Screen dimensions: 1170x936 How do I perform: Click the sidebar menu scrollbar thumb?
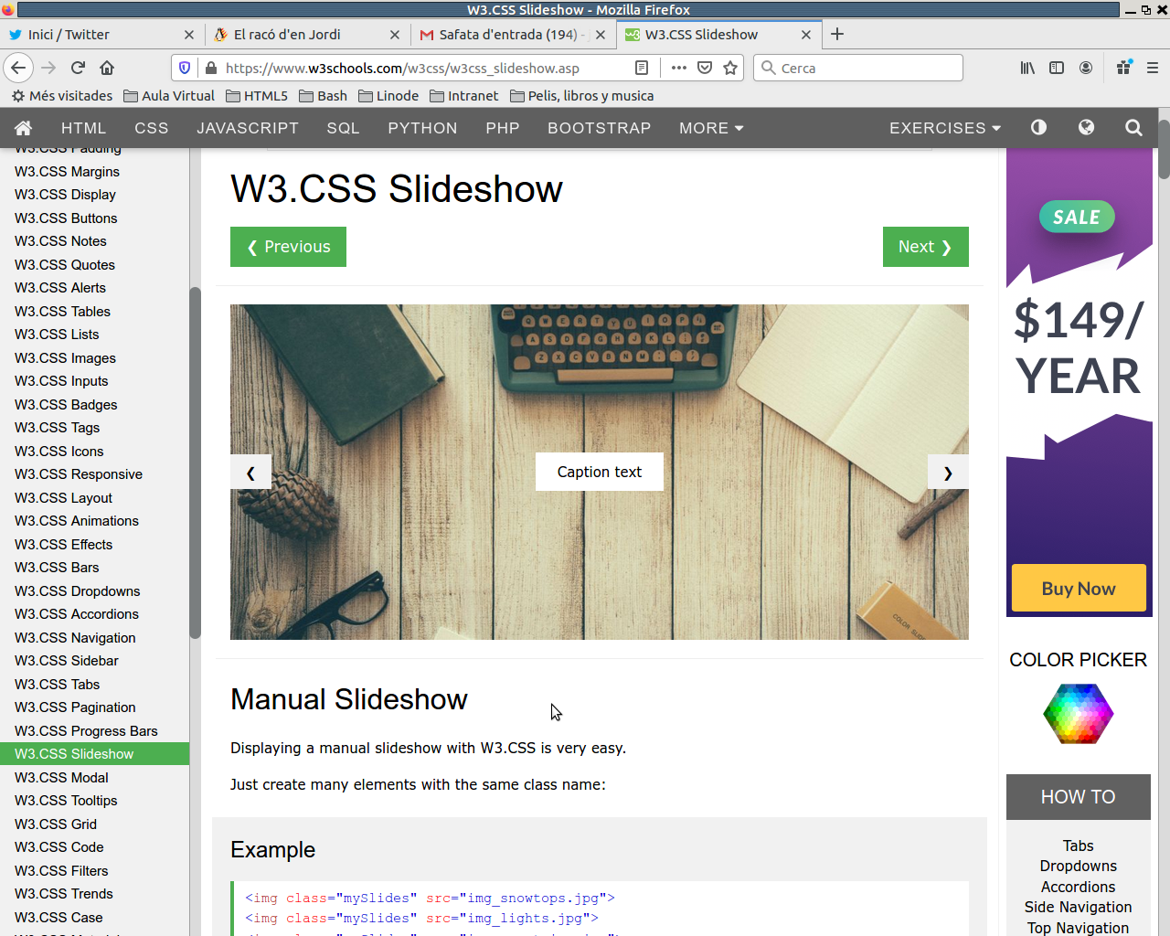[195, 463]
